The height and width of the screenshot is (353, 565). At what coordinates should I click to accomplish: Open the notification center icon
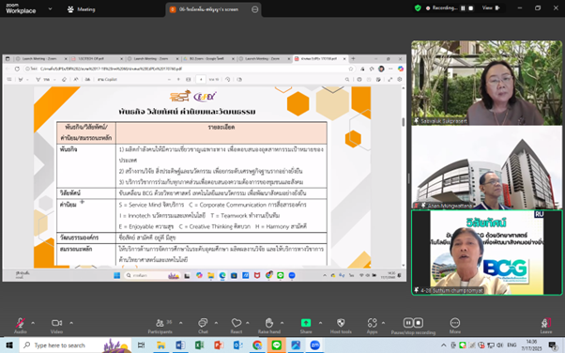click(552, 345)
